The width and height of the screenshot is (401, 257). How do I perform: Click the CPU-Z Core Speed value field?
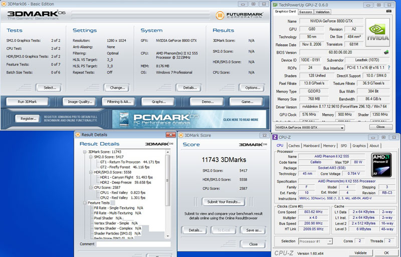313,212
